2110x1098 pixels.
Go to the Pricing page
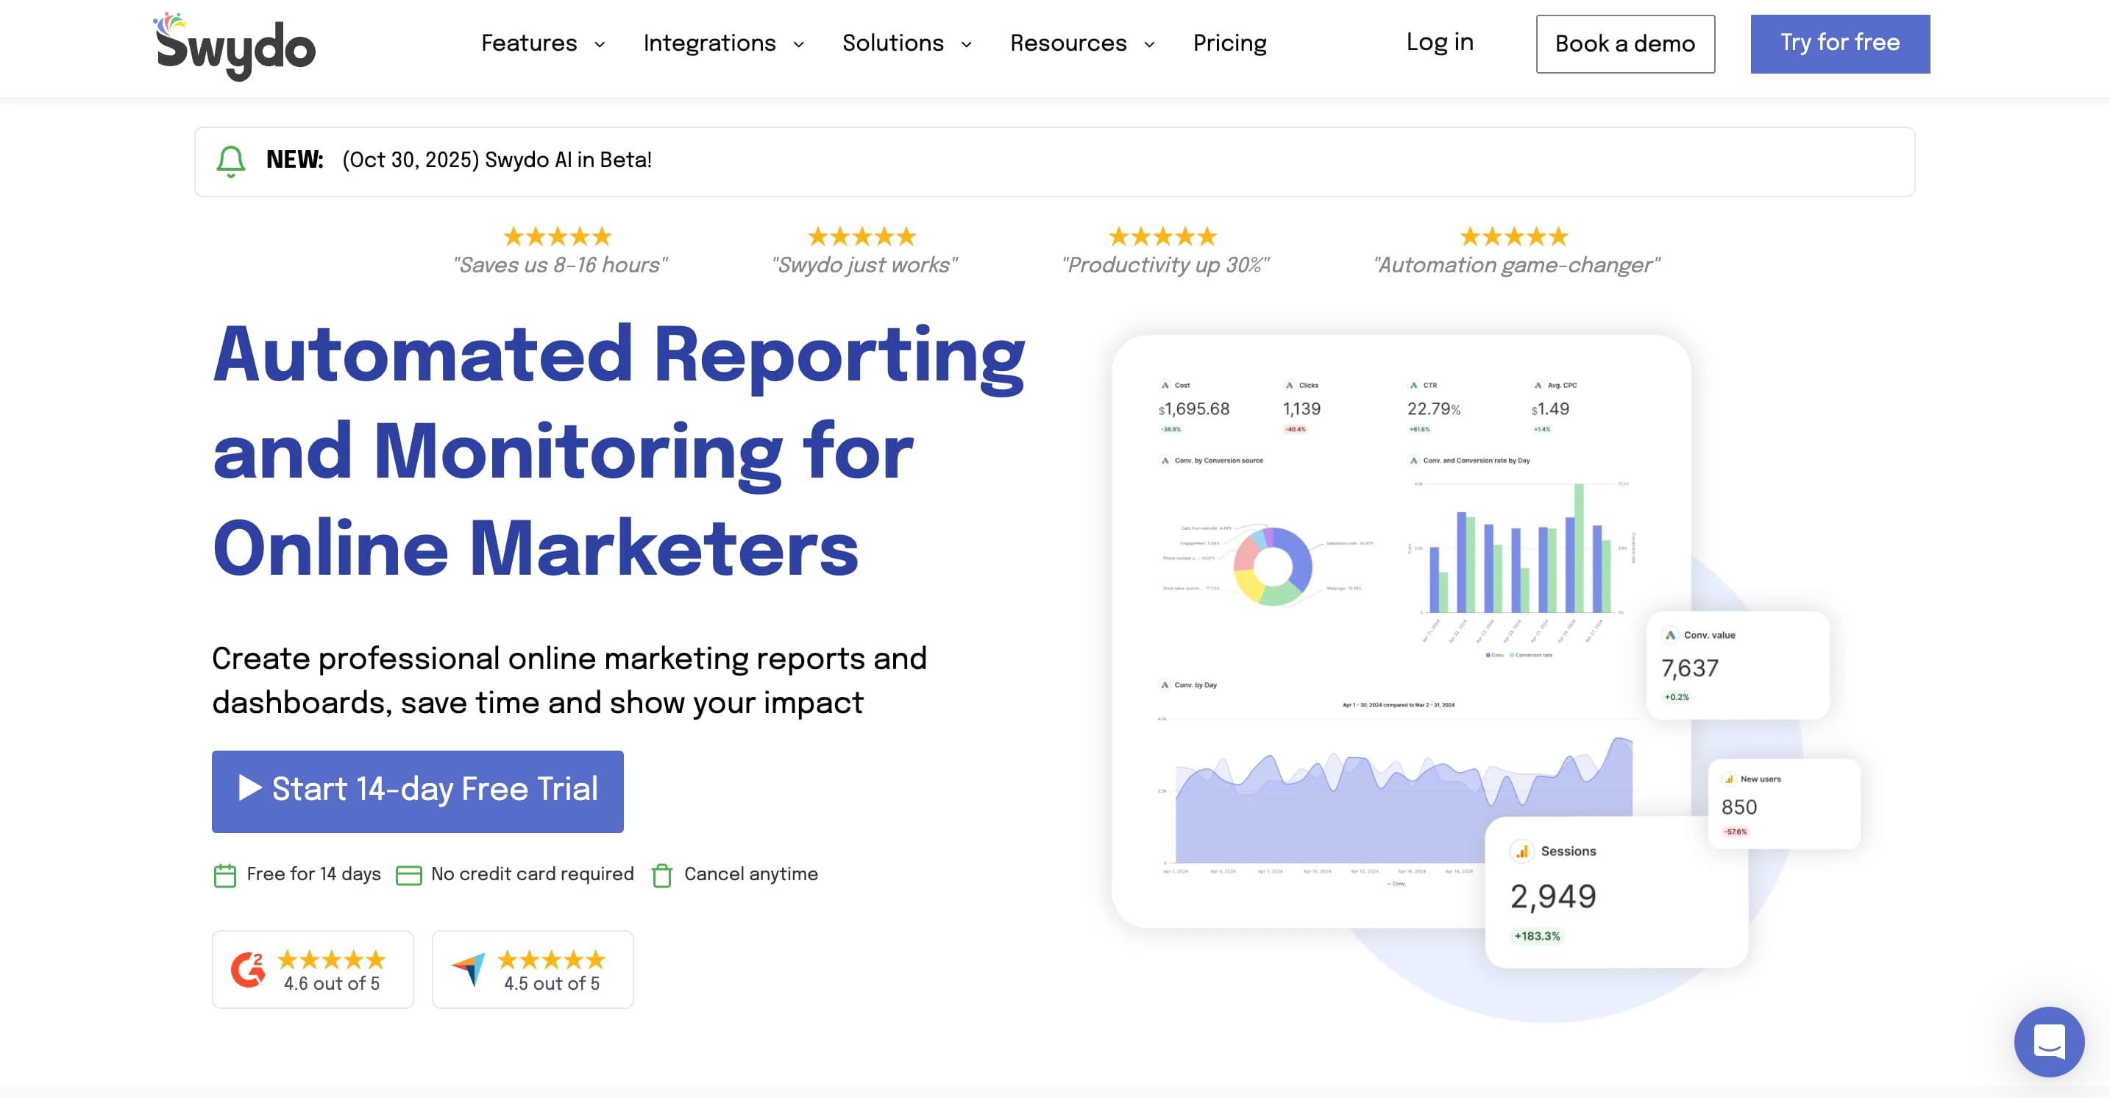click(x=1229, y=43)
